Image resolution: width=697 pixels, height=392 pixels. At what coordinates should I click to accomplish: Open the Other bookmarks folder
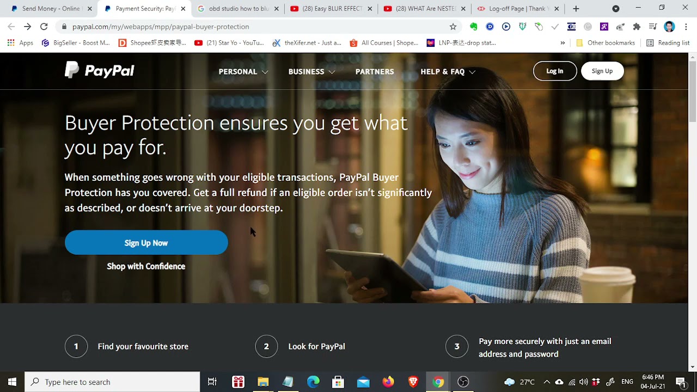pyautogui.click(x=606, y=42)
